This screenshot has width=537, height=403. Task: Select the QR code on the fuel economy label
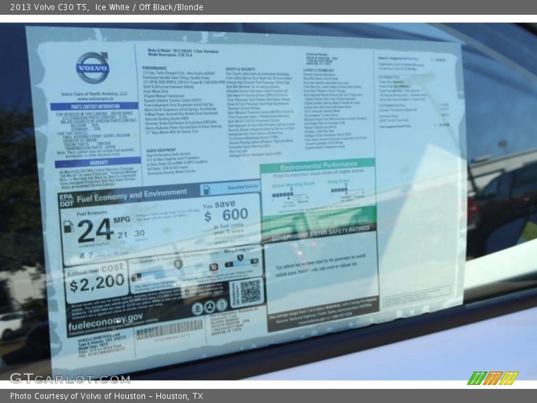[250, 291]
